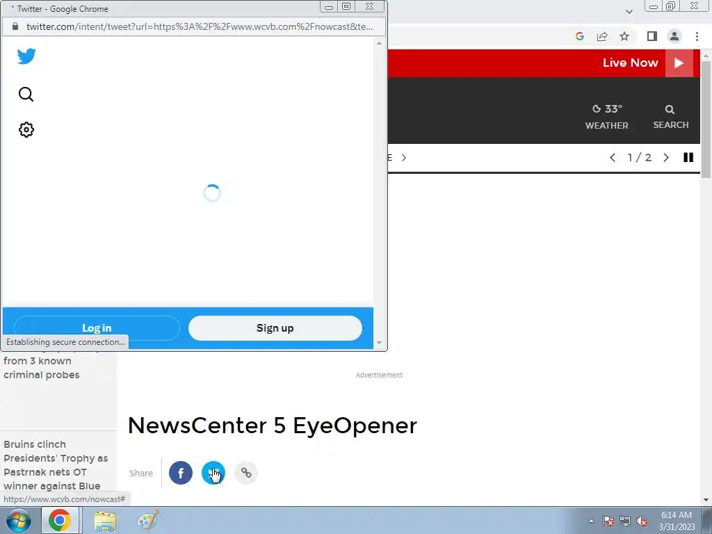Click the muted volume tray icon
The width and height of the screenshot is (712, 534).
coord(642,521)
